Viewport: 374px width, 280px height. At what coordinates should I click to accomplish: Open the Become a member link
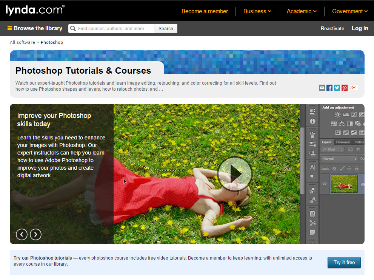pyautogui.click(x=205, y=11)
